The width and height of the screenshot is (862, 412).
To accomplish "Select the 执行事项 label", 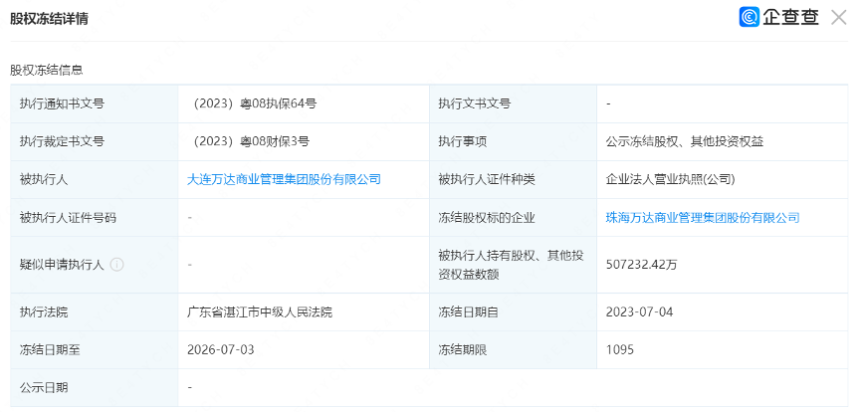I will tap(462, 141).
